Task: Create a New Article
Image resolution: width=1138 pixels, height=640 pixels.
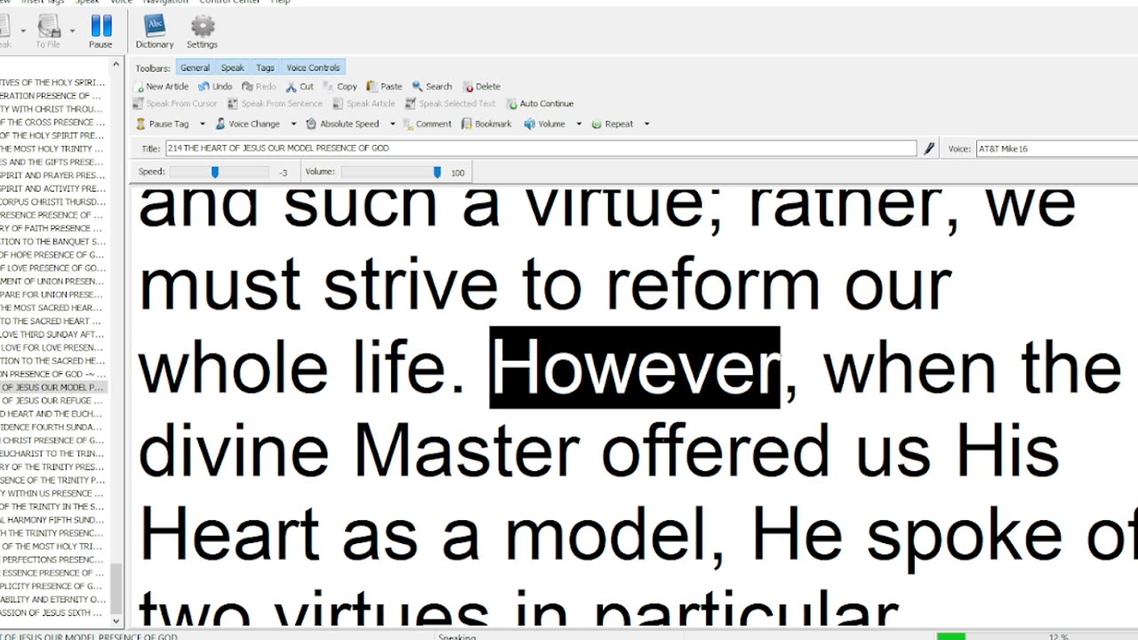Action: [x=161, y=86]
